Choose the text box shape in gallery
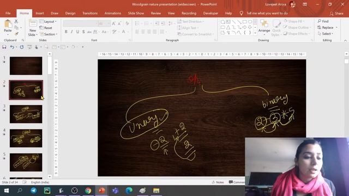Screen dimensions: 349x196 tap(228, 22)
